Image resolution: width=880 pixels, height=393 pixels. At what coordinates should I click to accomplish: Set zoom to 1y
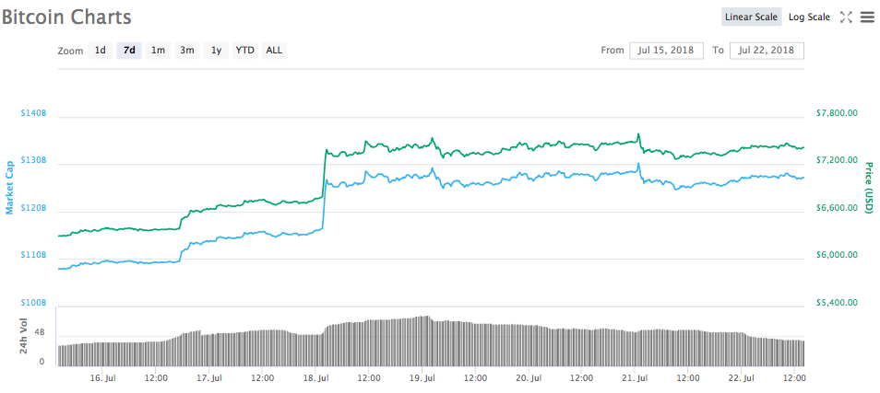[216, 51]
